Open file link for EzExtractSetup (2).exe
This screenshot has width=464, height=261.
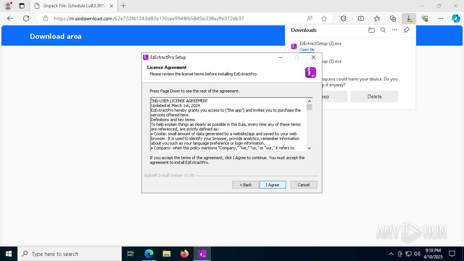point(307,50)
